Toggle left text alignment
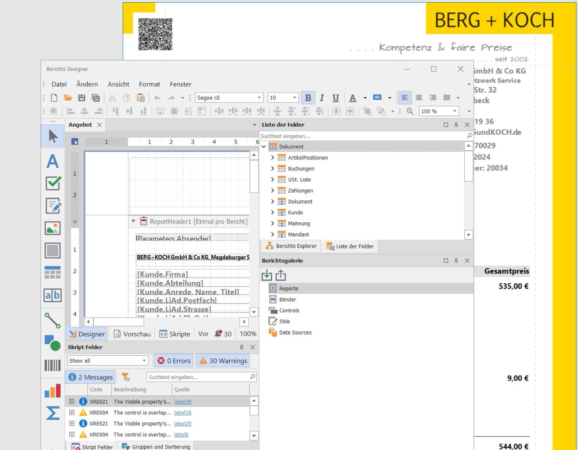578x450 pixels. tap(405, 98)
